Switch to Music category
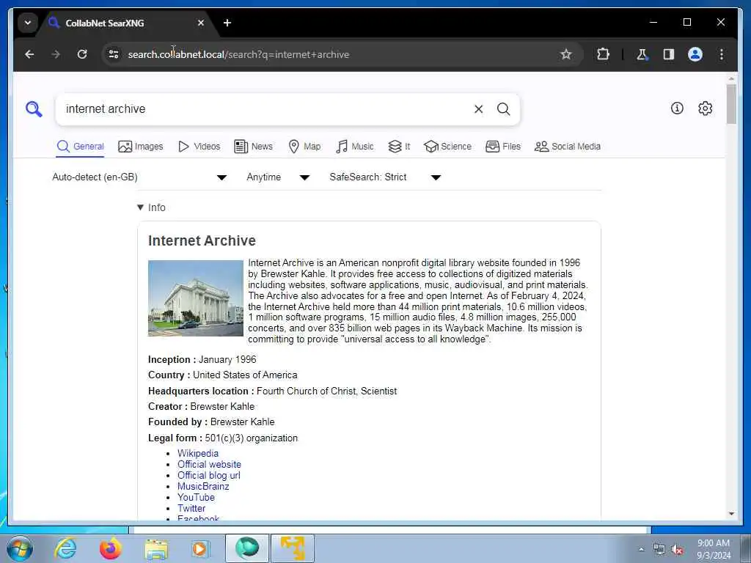Viewport: 751px width, 563px height. [355, 147]
